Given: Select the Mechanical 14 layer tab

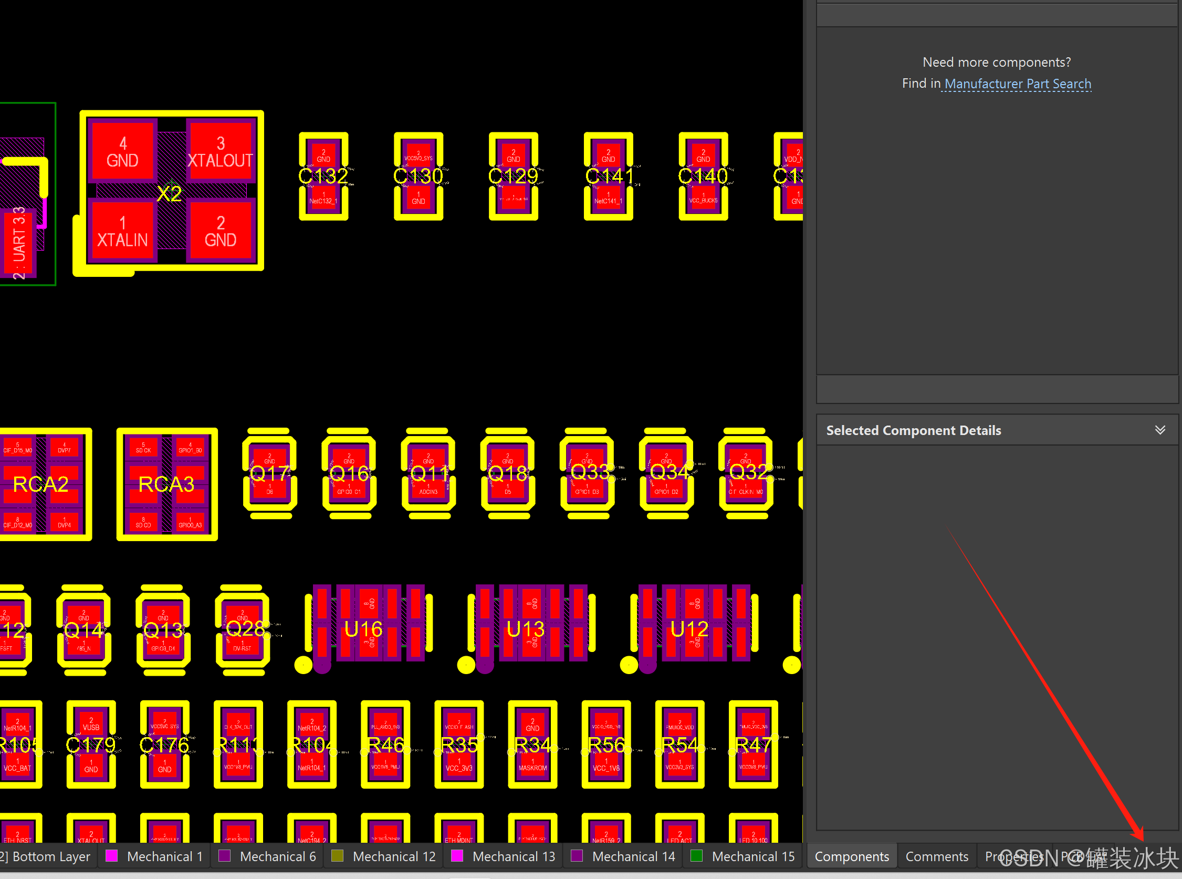Looking at the screenshot, I should tap(633, 856).
